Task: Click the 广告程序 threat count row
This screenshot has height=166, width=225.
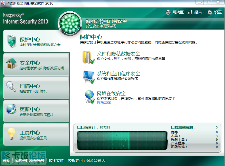Action: (x=194, y=143)
